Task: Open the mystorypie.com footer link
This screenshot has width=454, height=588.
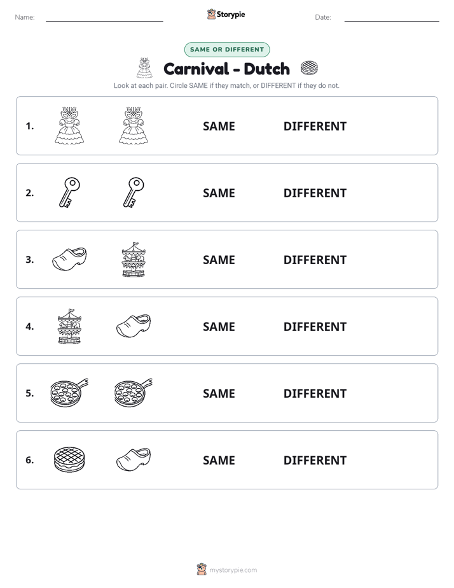Action: click(x=233, y=570)
